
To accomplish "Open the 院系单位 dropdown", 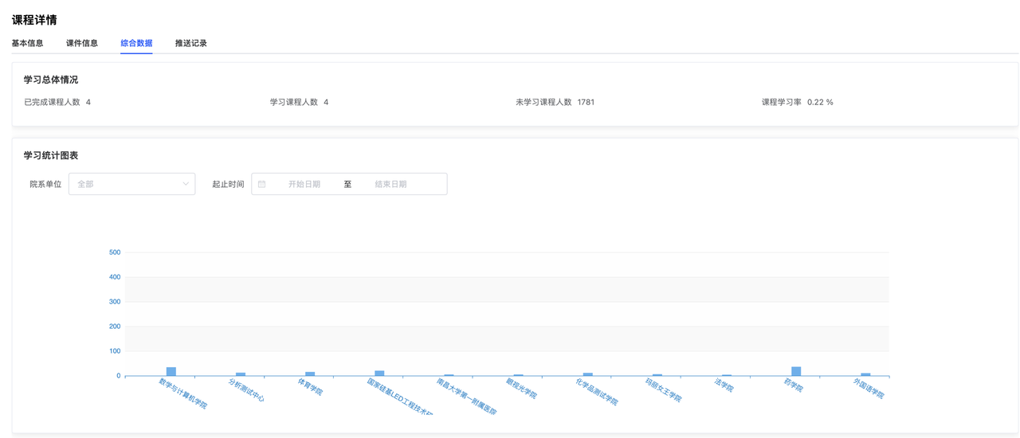I will [x=131, y=184].
